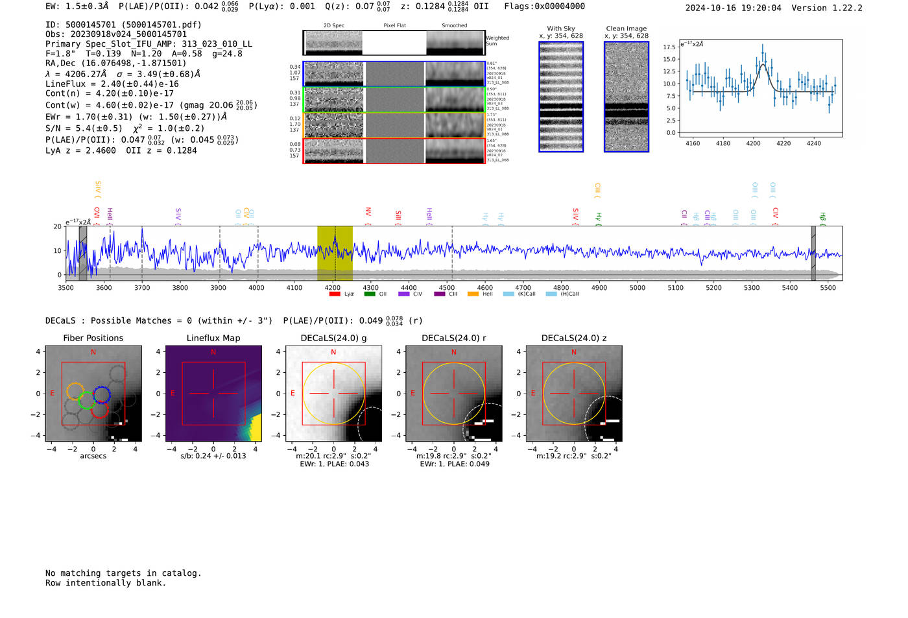Click the red OVI line marker label
The image size is (908, 618).
pyautogui.click(x=97, y=213)
